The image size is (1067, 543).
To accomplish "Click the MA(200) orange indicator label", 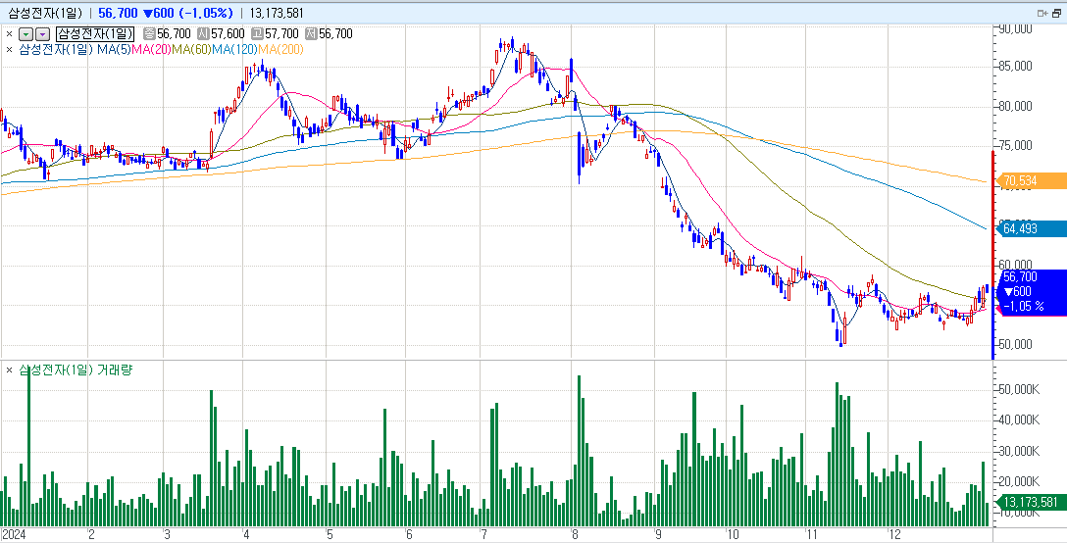I will pyautogui.click(x=279, y=49).
